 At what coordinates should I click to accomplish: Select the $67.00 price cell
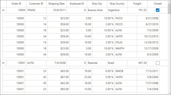click(x=58, y=77)
